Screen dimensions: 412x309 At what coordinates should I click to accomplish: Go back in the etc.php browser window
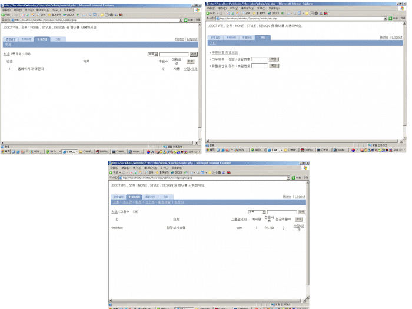click(211, 14)
